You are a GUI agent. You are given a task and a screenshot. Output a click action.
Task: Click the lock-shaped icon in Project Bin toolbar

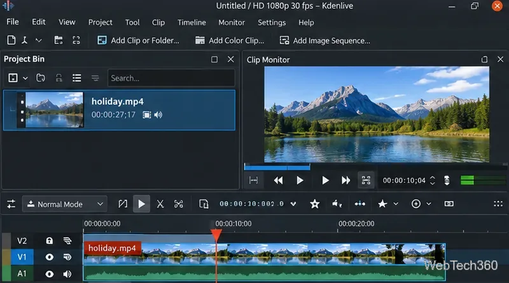tap(59, 77)
